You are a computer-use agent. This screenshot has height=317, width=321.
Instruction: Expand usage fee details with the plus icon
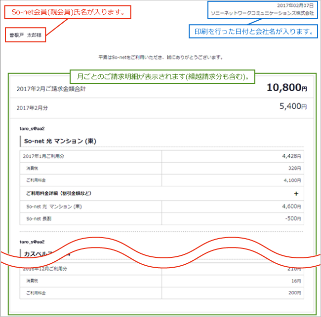[x=296, y=194]
